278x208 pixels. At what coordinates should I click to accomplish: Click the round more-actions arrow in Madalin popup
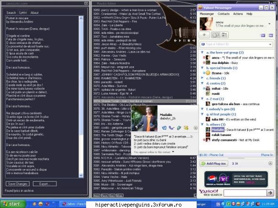click(196, 128)
